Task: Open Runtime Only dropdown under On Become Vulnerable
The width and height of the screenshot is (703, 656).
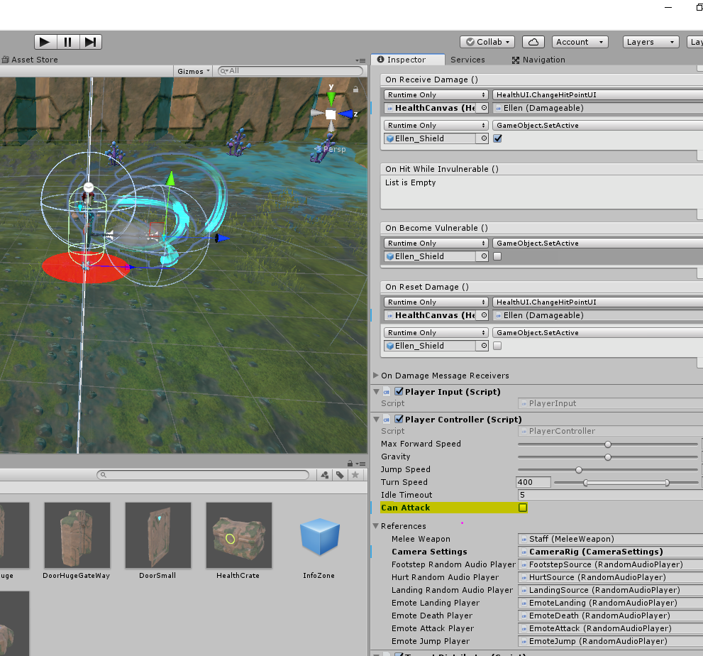Action: pos(436,244)
